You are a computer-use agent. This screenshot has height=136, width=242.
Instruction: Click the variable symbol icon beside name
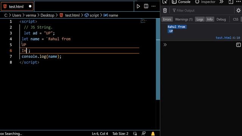click(x=105, y=15)
